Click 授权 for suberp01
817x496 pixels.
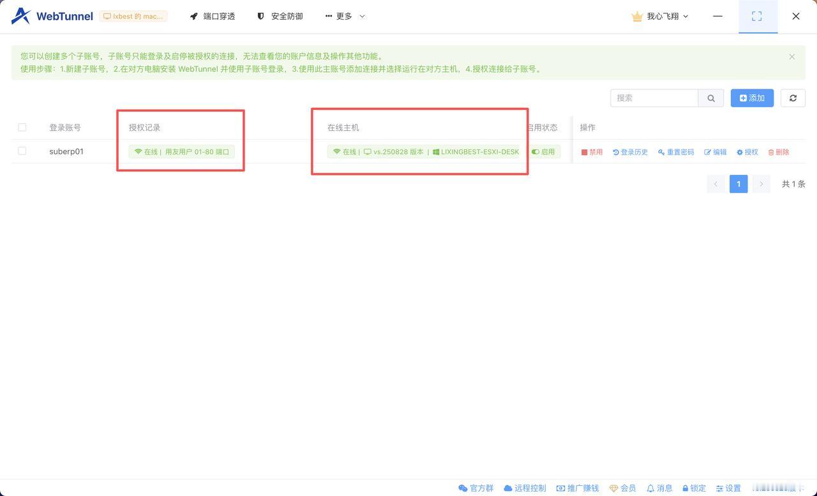click(x=747, y=152)
